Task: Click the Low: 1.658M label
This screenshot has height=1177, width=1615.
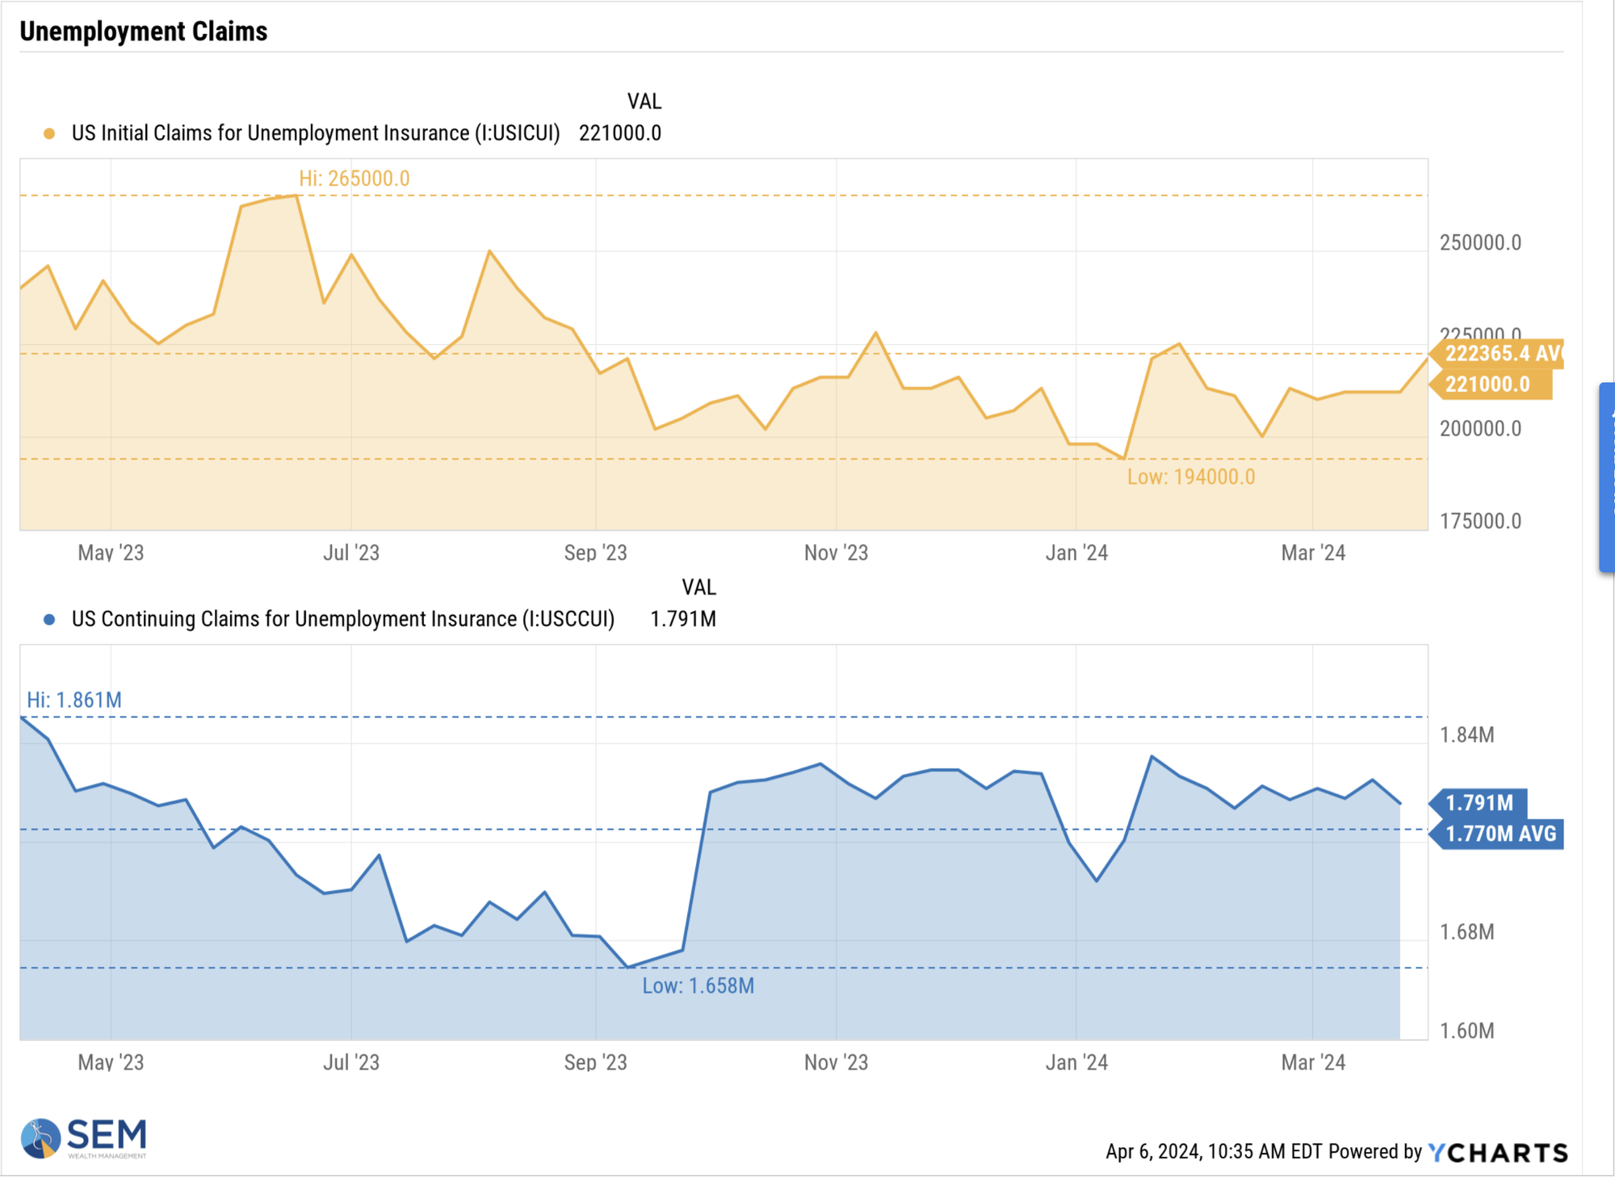Action: [698, 986]
